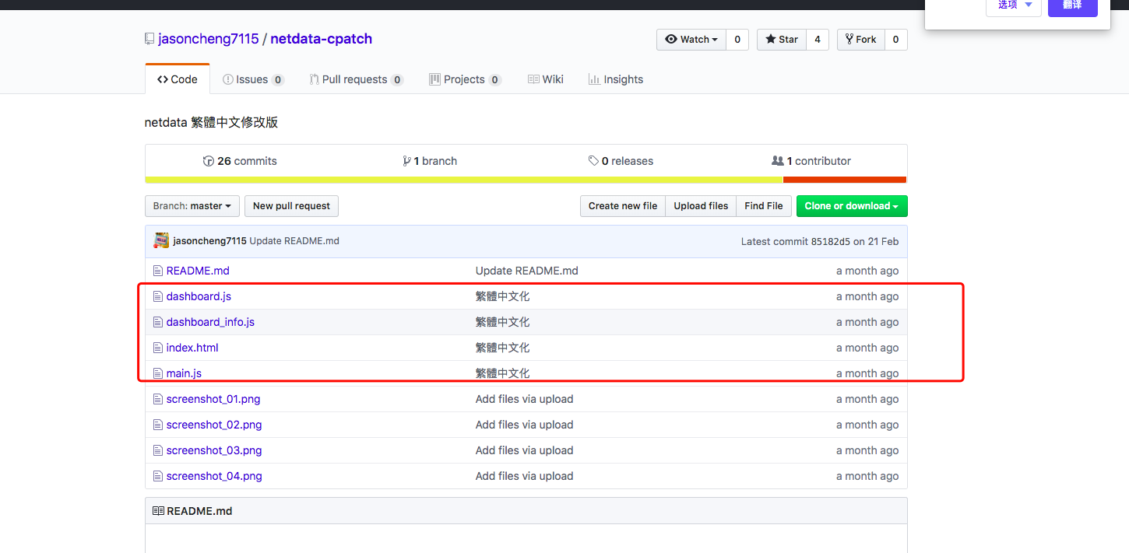Open the Projects tab
Screen dimensions: 1129x553
(x=465, y=79)
